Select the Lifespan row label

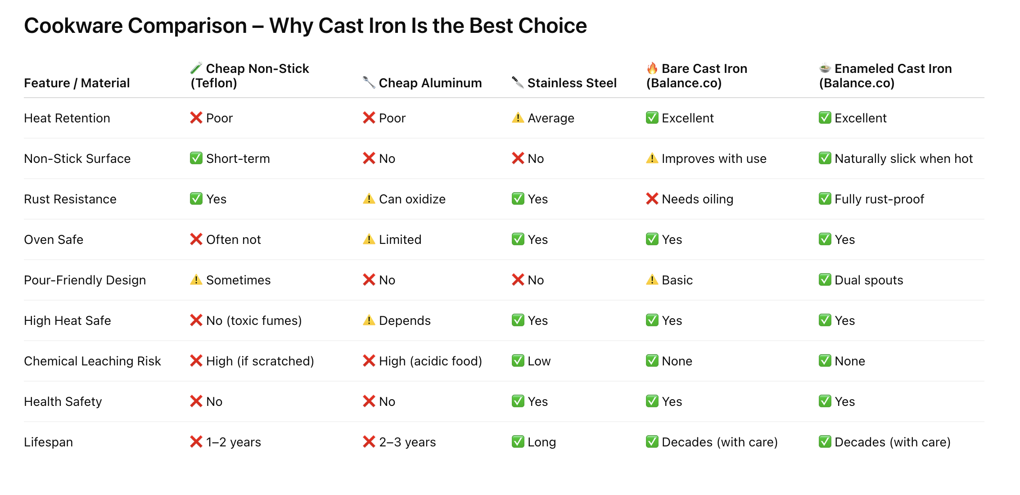[x=48, y=442]
